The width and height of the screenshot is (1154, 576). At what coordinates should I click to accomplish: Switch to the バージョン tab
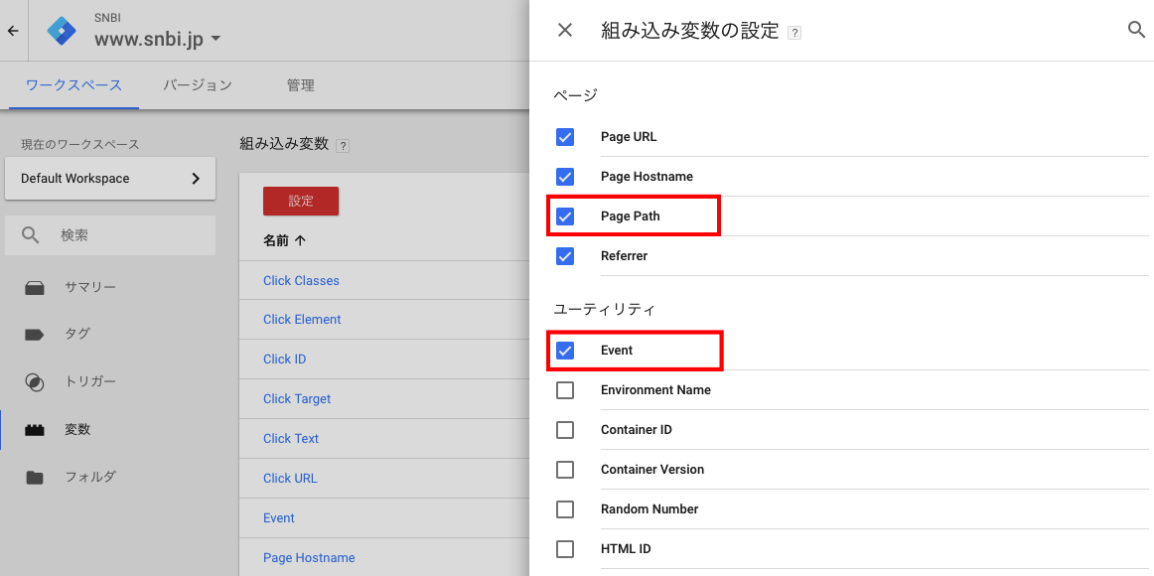click(198, 85)
